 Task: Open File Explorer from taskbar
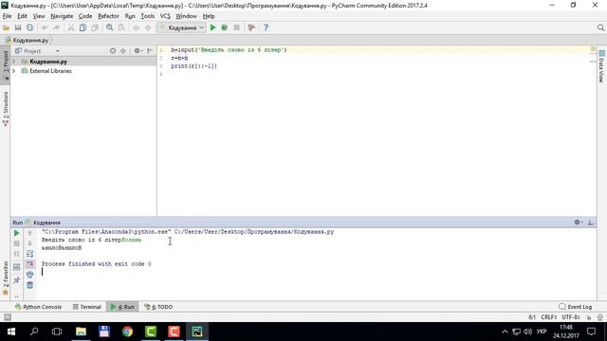tap(81, 332)
